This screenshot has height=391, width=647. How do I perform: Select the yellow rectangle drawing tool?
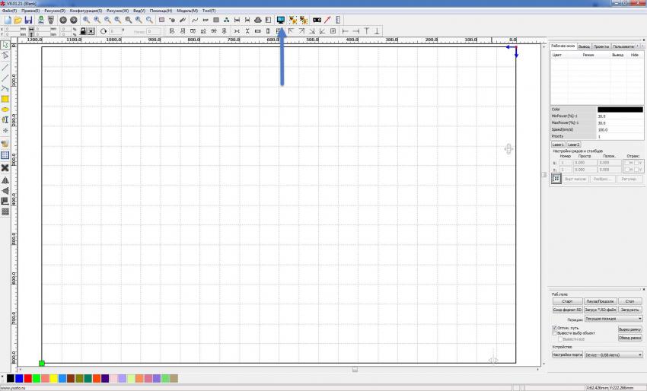tap(5, 99)
